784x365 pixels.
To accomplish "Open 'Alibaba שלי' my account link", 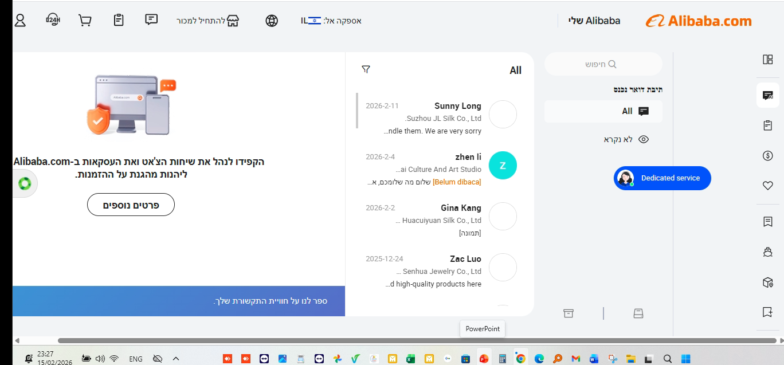I will [594, 21].
